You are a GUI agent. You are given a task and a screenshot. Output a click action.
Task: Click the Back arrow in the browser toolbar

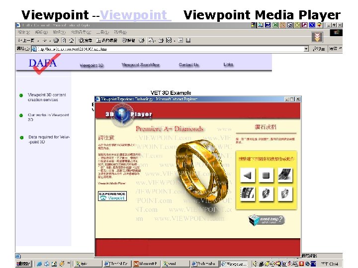pyautogui.click(x=25, y=41)
